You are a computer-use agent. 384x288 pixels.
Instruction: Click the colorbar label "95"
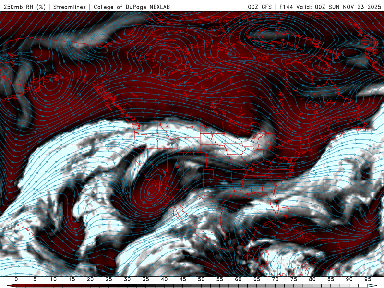368,279
